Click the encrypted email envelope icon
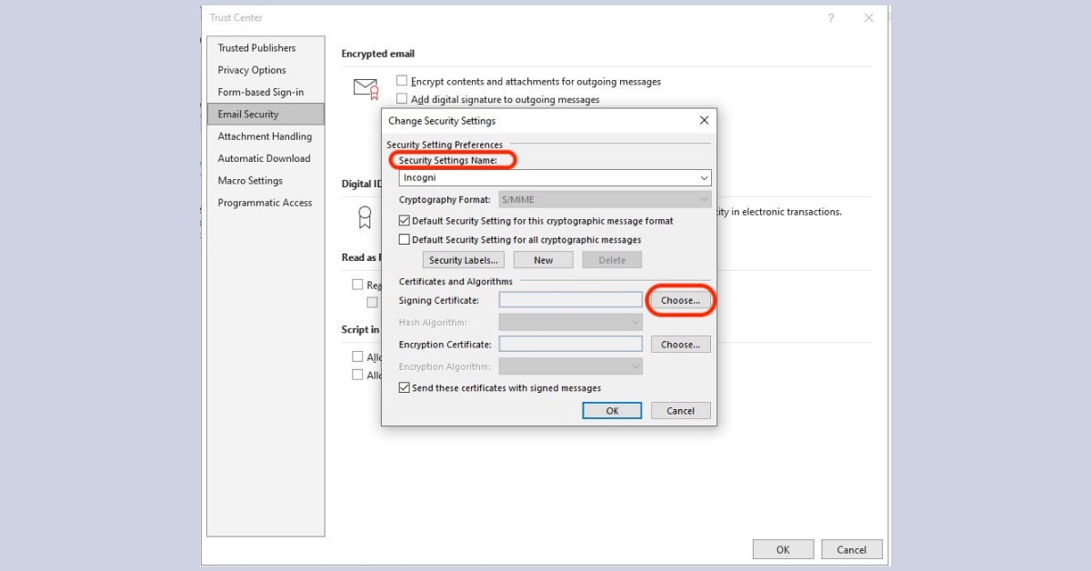Viewport: 1091px width, 571px height. tap(365, 87)
